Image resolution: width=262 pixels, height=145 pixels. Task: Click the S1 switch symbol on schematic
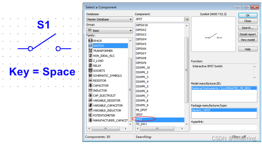pos(44,42)
